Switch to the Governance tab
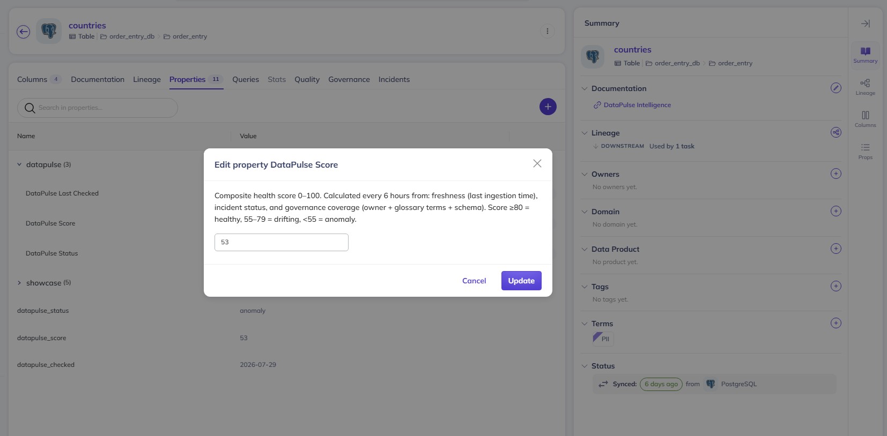 coord(349,79)
